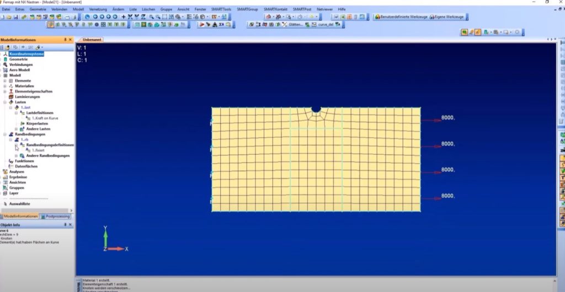
Task: Click the Randbedingungen constraint icon in tree
Action: click(11, 134)
